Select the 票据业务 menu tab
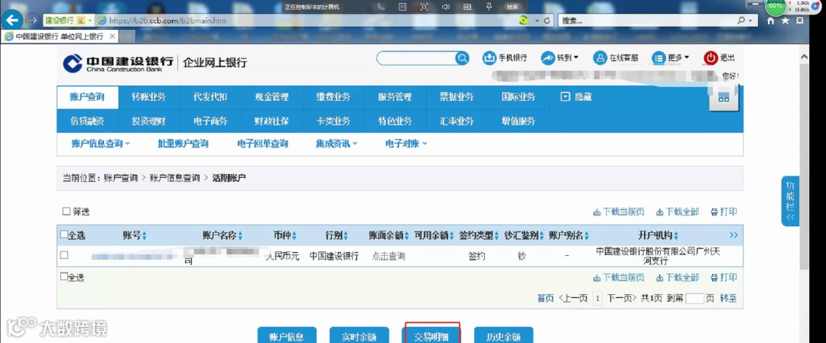Screen dimensions: 826x343 click(457, 97)
